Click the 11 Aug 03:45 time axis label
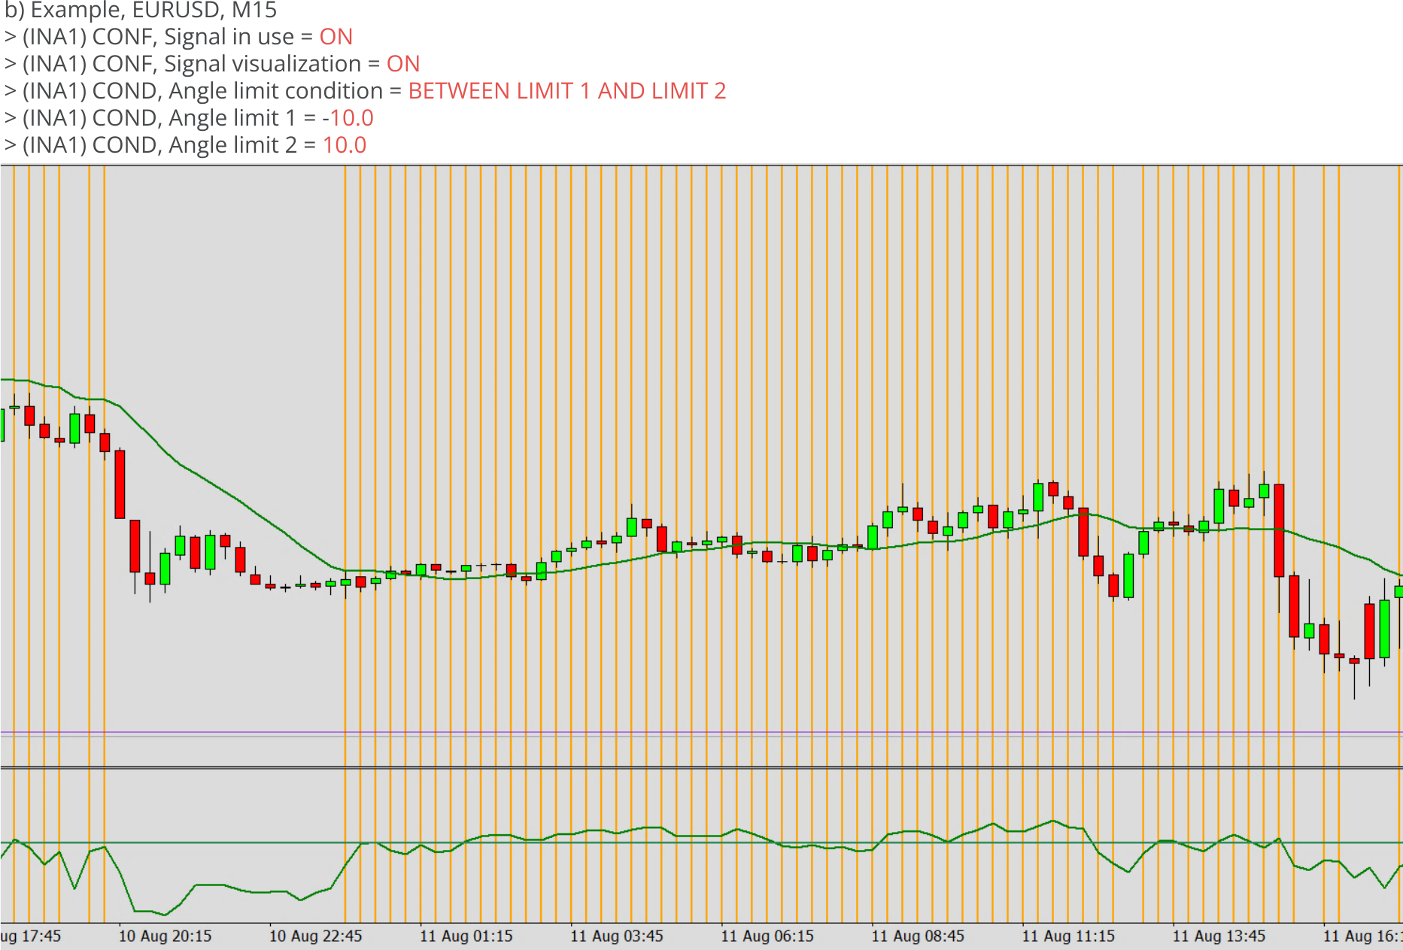 click(616, 936)
